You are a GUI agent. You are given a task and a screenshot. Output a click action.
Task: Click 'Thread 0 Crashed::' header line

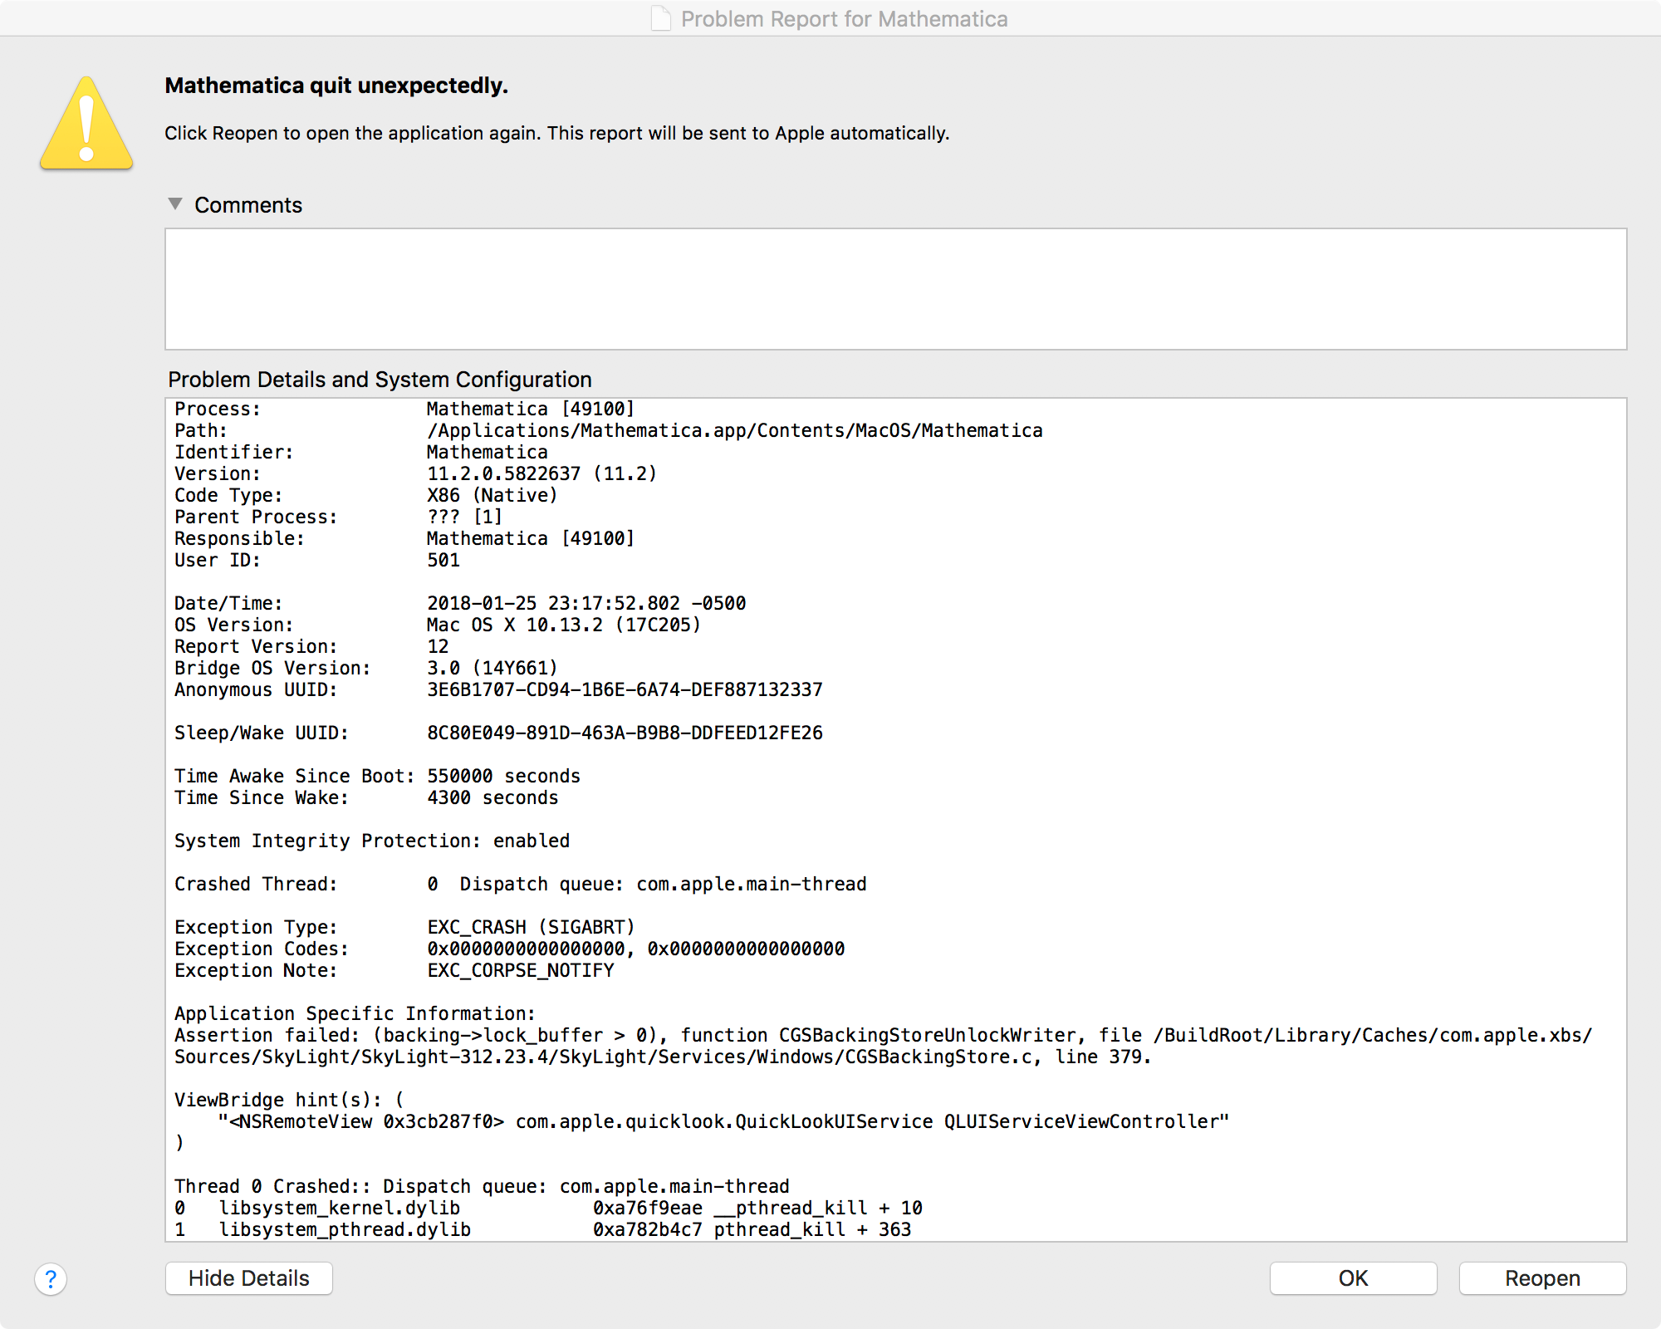coord(482,1186)
